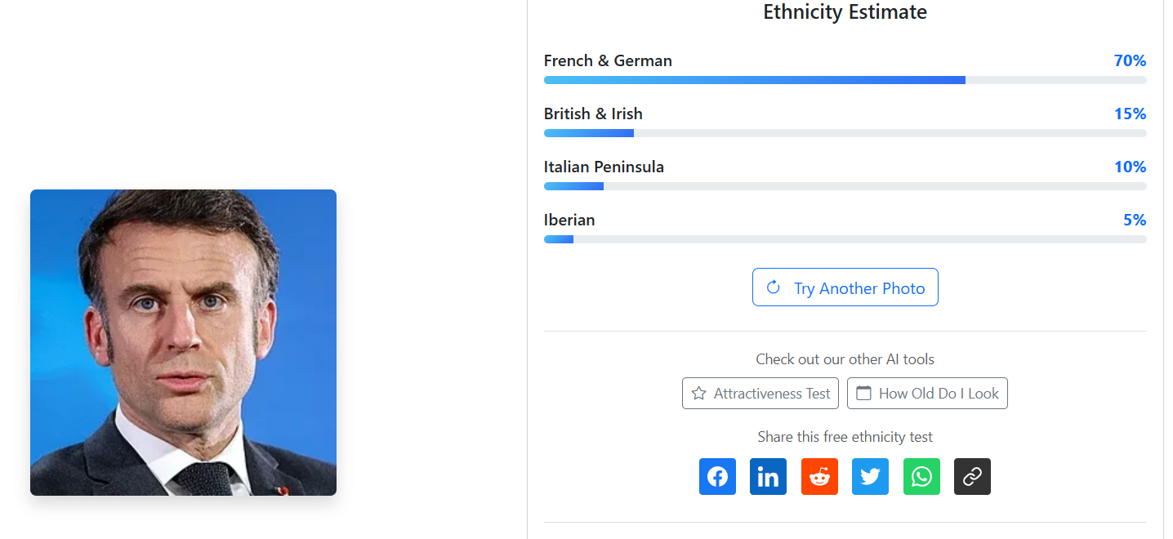Click the Italian Peninsula progress bar
Viewport: 1173px width, 539px height.
click(845, 186)
